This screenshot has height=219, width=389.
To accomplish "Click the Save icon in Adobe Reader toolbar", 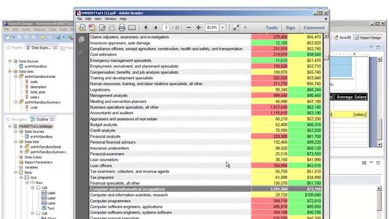I will (x=112, y=27).
